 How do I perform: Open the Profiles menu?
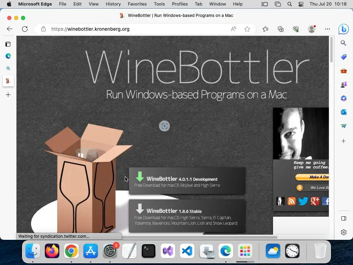[180, 4]
